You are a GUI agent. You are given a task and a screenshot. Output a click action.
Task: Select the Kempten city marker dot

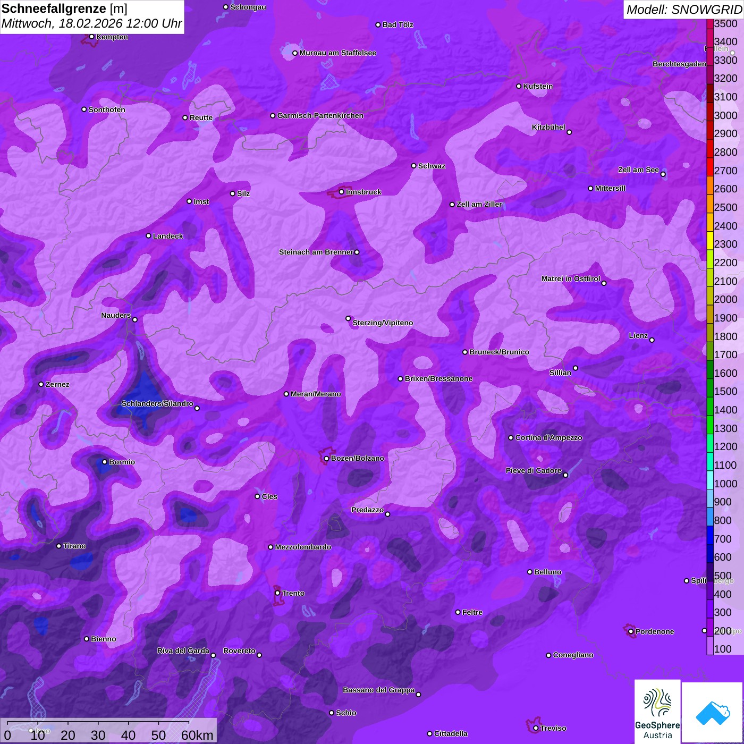click(x=92, y=37)
